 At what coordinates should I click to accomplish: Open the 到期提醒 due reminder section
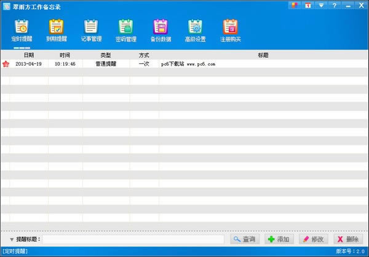[x=57, y=31]
